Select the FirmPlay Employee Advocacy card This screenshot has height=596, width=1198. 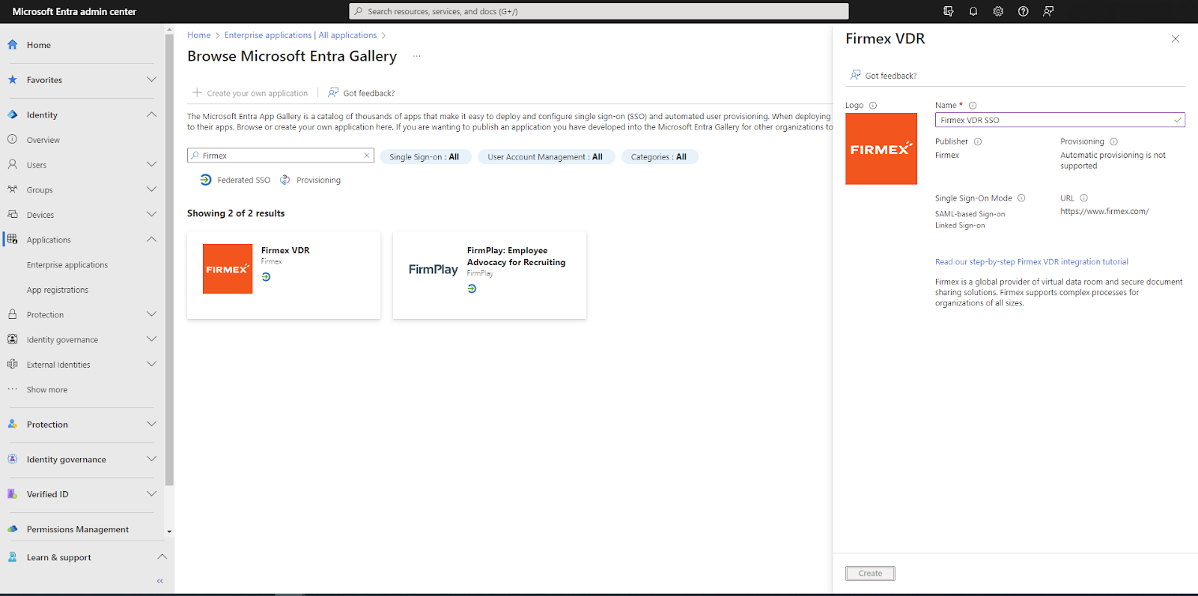pyautogui.click(x=490, y=275)
